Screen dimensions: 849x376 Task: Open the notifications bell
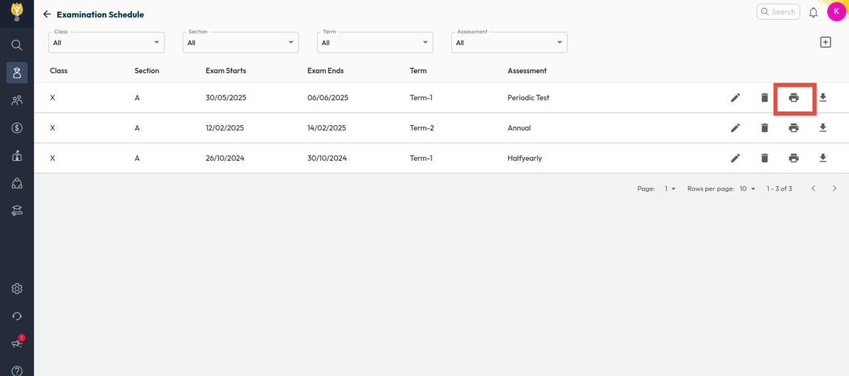click(813, 12)
